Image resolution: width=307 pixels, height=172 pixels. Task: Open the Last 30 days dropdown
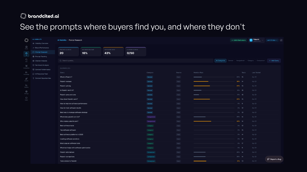272,40
